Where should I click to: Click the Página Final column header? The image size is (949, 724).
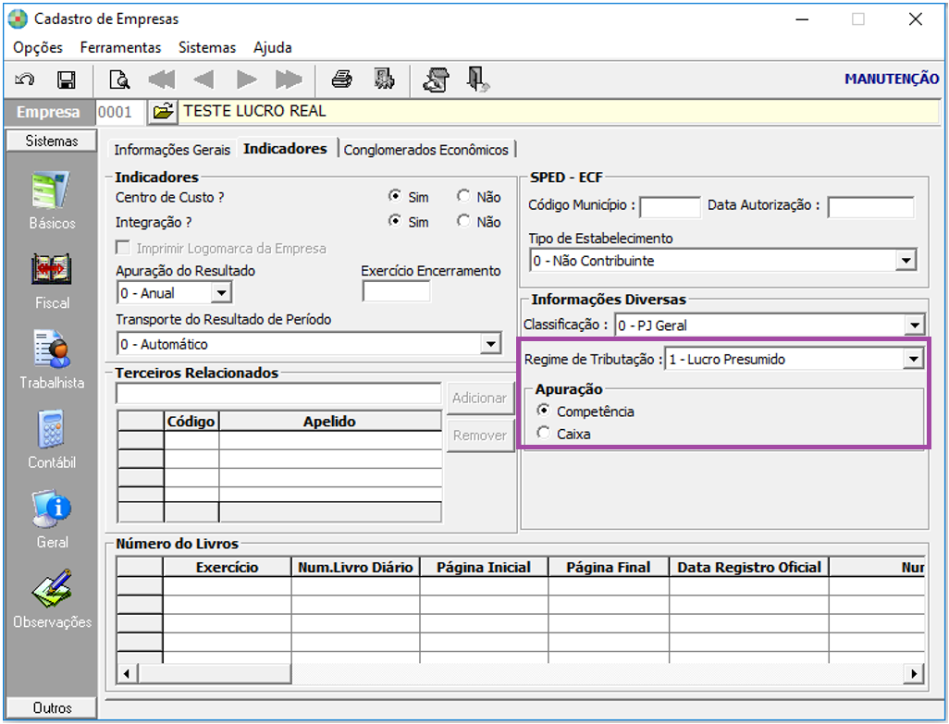click(x=609, y=568)
